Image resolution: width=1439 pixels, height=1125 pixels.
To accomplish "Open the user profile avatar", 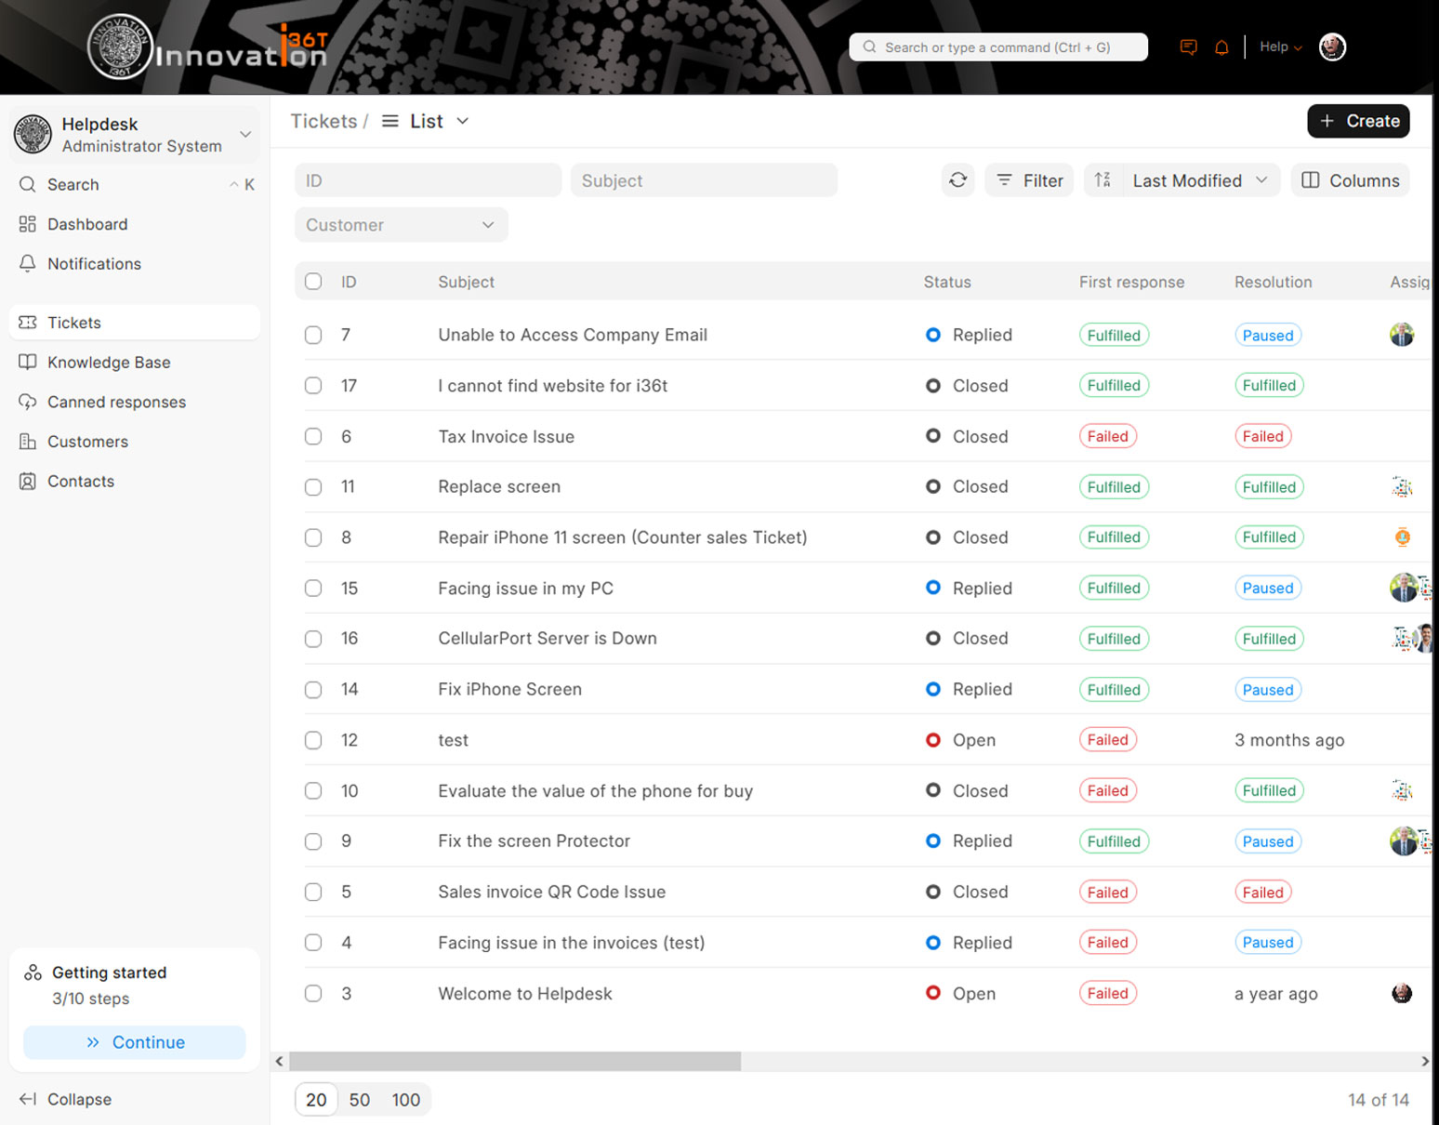I will click(x=1332, y=47).
